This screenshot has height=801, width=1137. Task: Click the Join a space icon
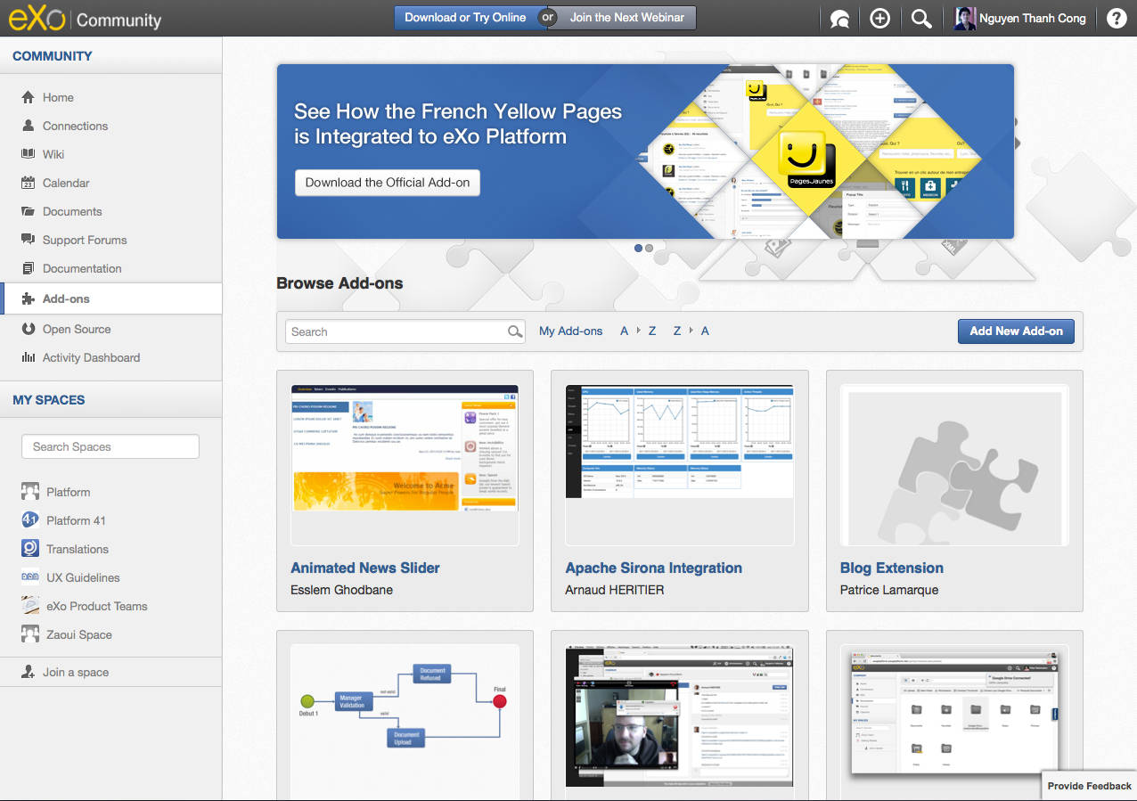(29, 673)
